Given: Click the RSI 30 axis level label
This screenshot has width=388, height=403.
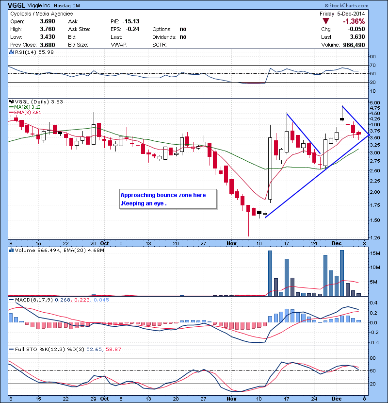Looking at the screenshot, I should [x=372, y=82].
